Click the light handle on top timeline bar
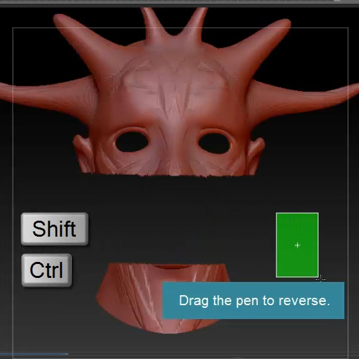The height and width of the screenshot is (359, 359). point(336,1)
